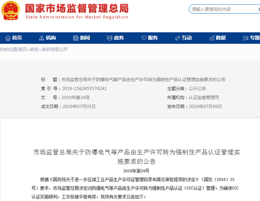Click the government affairs icon beside 政务
Viewport: 260px width, 201px height.
pyautogui.click(x=109, y=38)
